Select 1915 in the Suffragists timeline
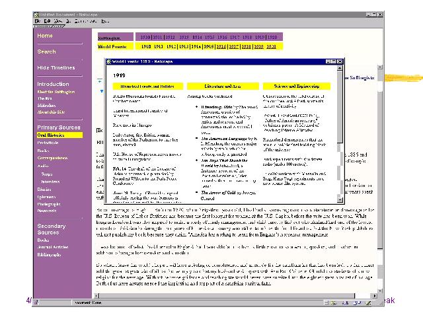Viewport: 423px width, 317px height. 210,37
